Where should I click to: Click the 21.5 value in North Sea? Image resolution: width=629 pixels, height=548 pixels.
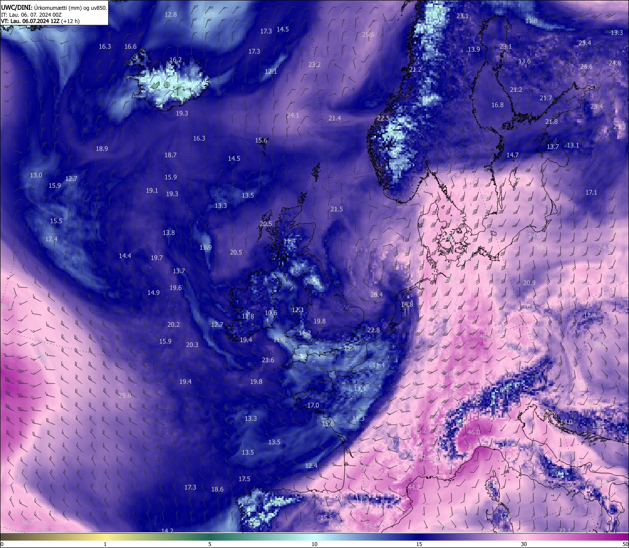pos(337,209)
